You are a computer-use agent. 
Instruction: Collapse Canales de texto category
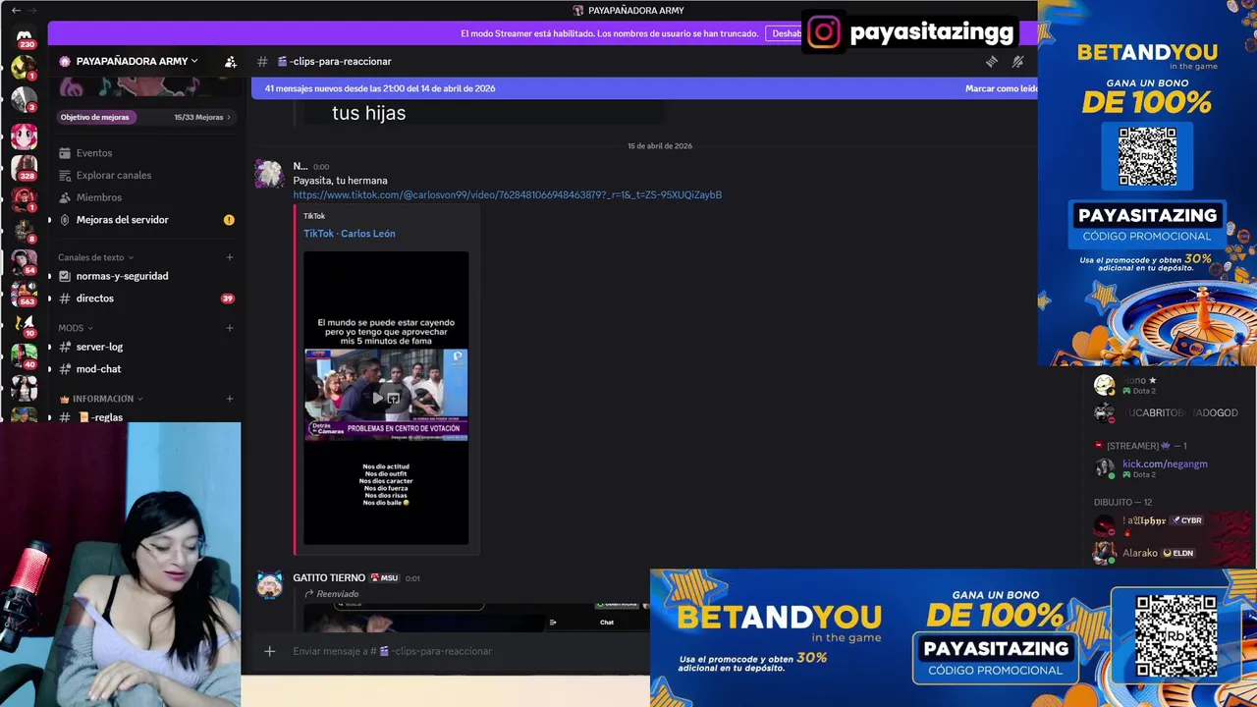[95, 257]
